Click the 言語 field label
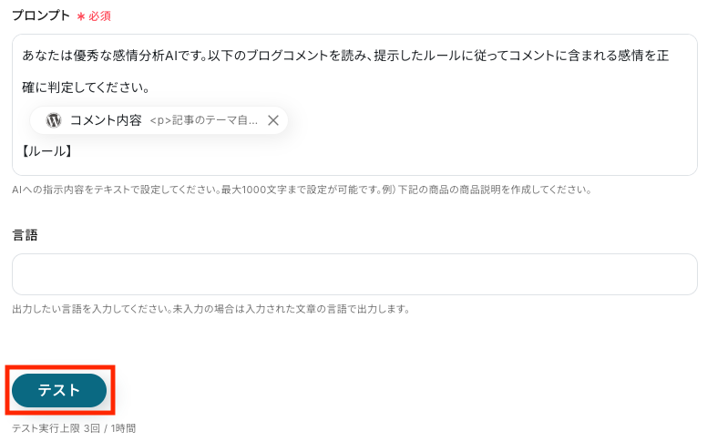The height and width of the screenshot is (442, 707). 25,234
